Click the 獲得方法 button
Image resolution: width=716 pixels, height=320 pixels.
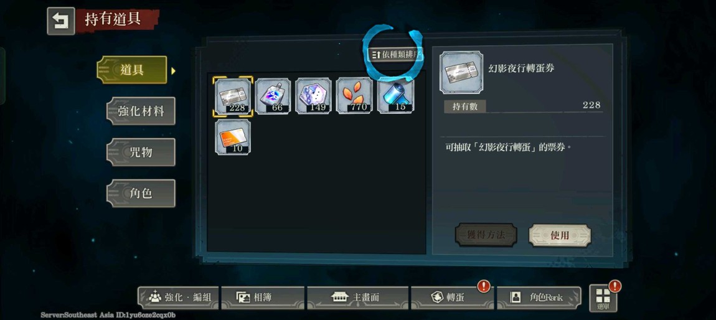tap(486, 235)
